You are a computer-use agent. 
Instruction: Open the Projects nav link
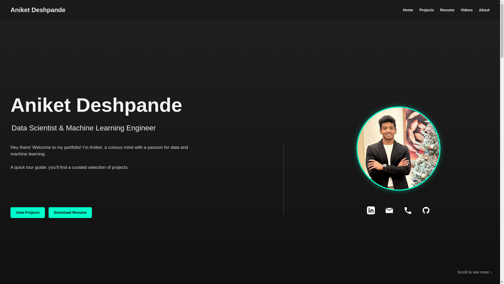click(426, 10)
